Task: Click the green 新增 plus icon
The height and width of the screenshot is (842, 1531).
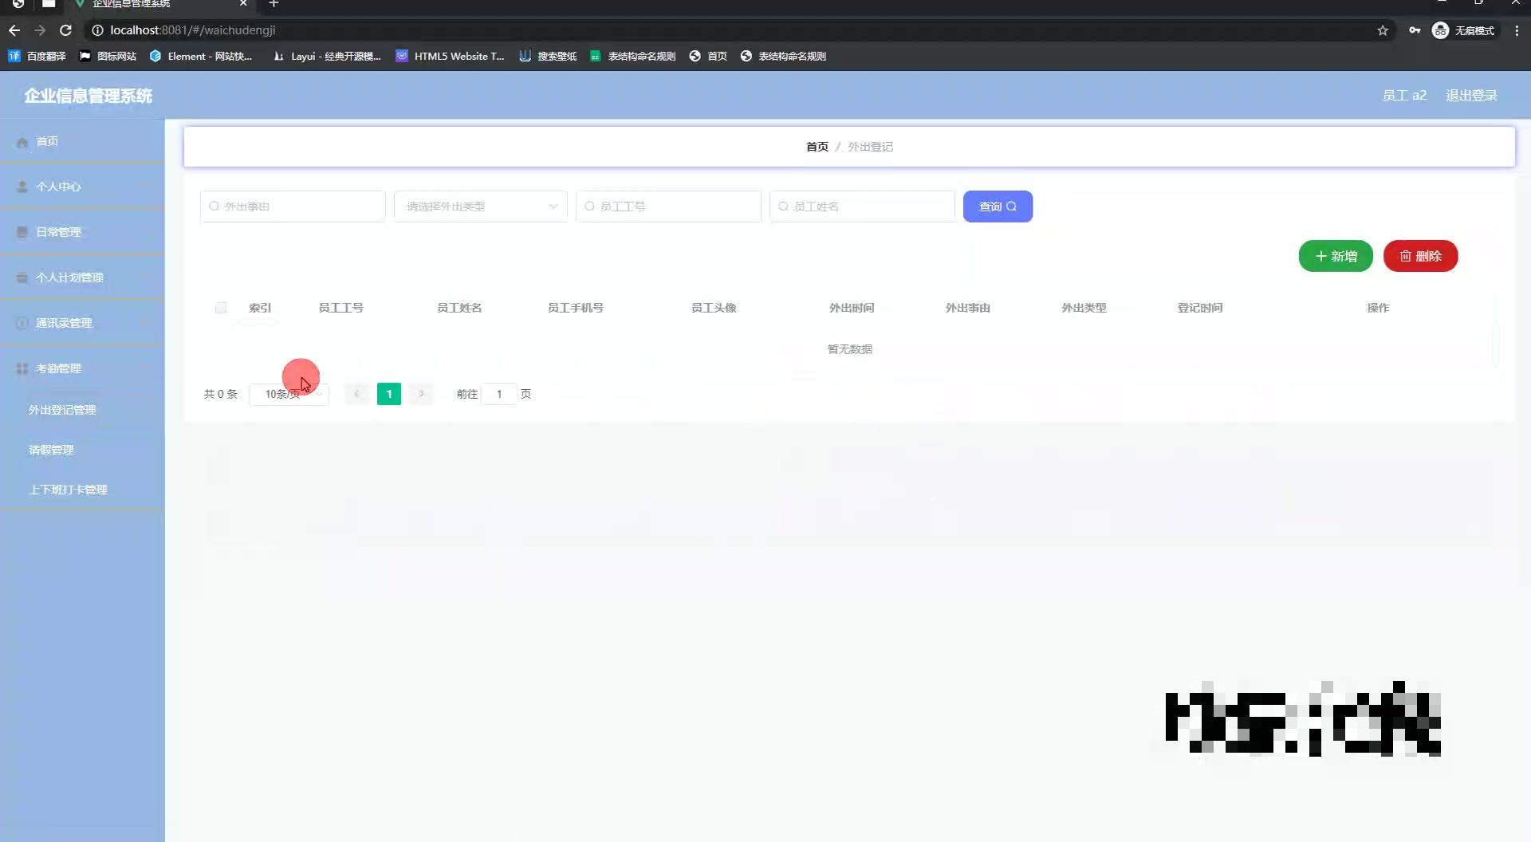Action: click(1320, 256)
